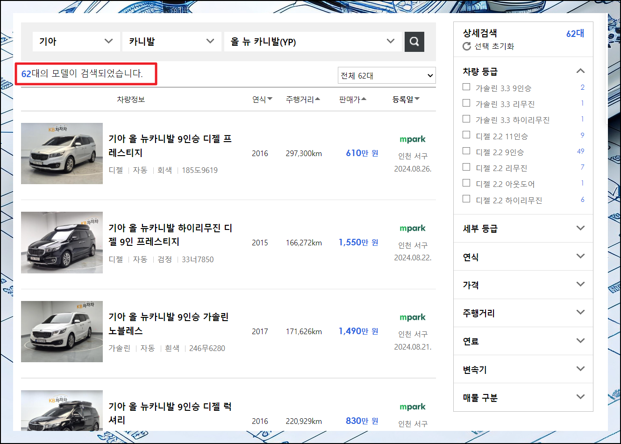
Task: Click count 49 beside 디젤 2.2 9인승
Action: click(581, 151)
